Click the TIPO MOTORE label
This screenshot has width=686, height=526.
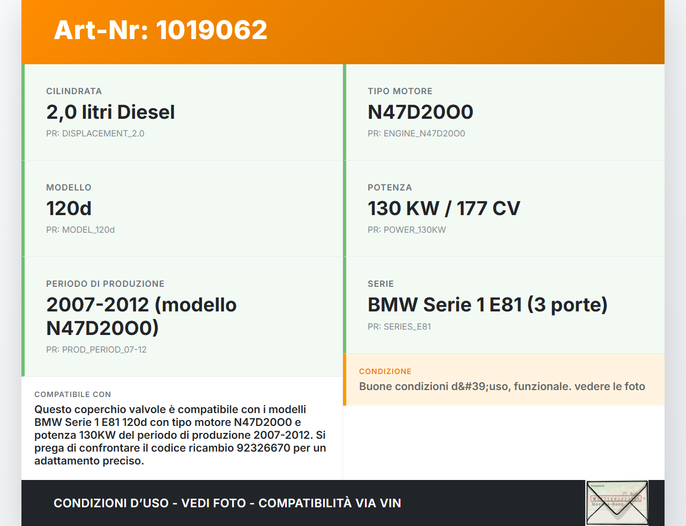tap(399, 91)
